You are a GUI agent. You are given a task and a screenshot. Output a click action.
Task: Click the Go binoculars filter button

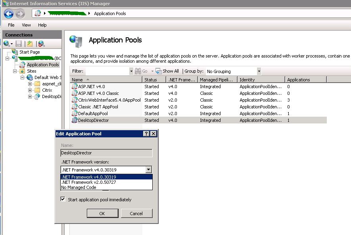(141, 71)
